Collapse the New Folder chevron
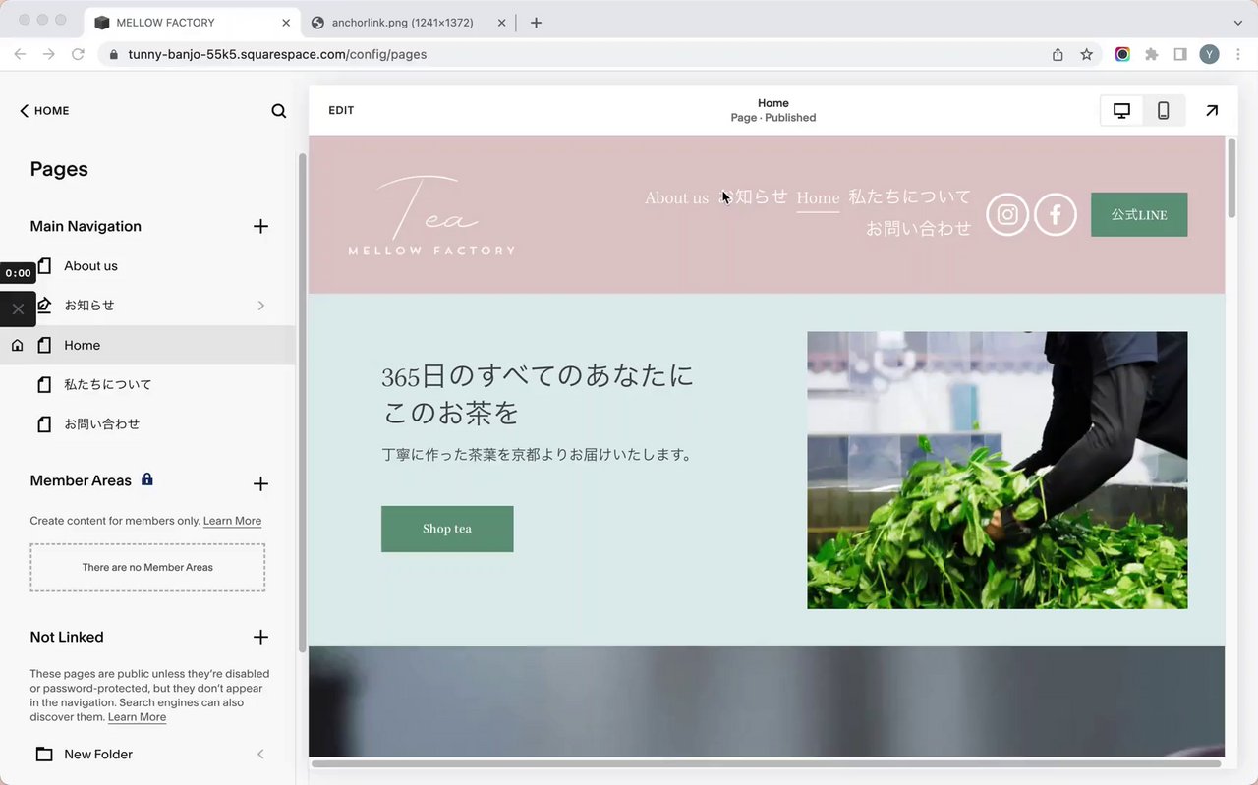The height and width of the screenshot is (785, 1258). pyautogui.click(x=260, y=755)
